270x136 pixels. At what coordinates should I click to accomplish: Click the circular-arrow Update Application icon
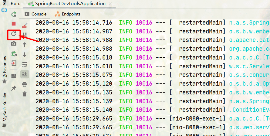(x=14, y=34)
